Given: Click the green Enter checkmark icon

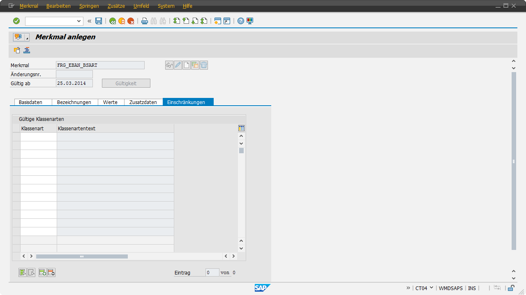Looking at the screenshot, I should click(16, 21).
